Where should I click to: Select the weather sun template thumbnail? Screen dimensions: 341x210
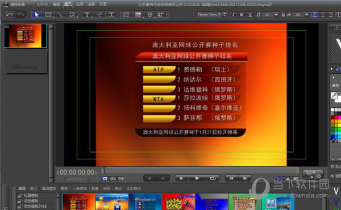(x=112, y=201)
